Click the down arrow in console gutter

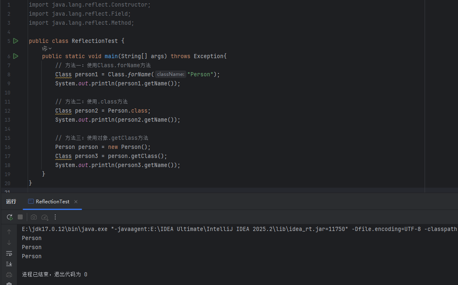tap(9, 243)
